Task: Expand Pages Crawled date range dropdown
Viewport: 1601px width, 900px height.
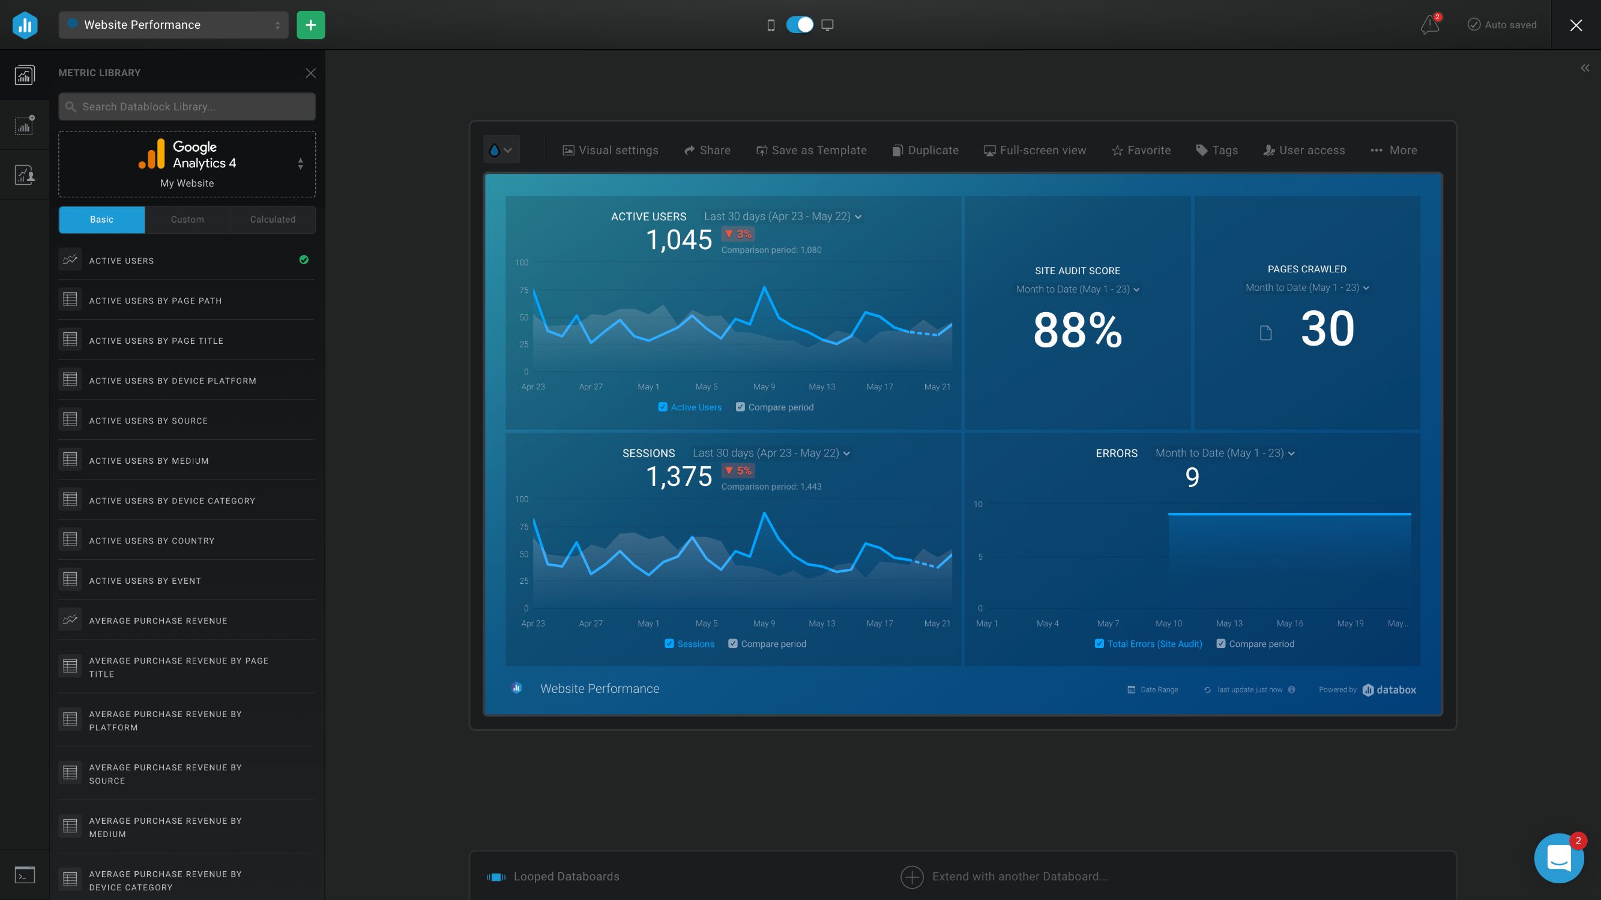Action: pos(1307,287)
